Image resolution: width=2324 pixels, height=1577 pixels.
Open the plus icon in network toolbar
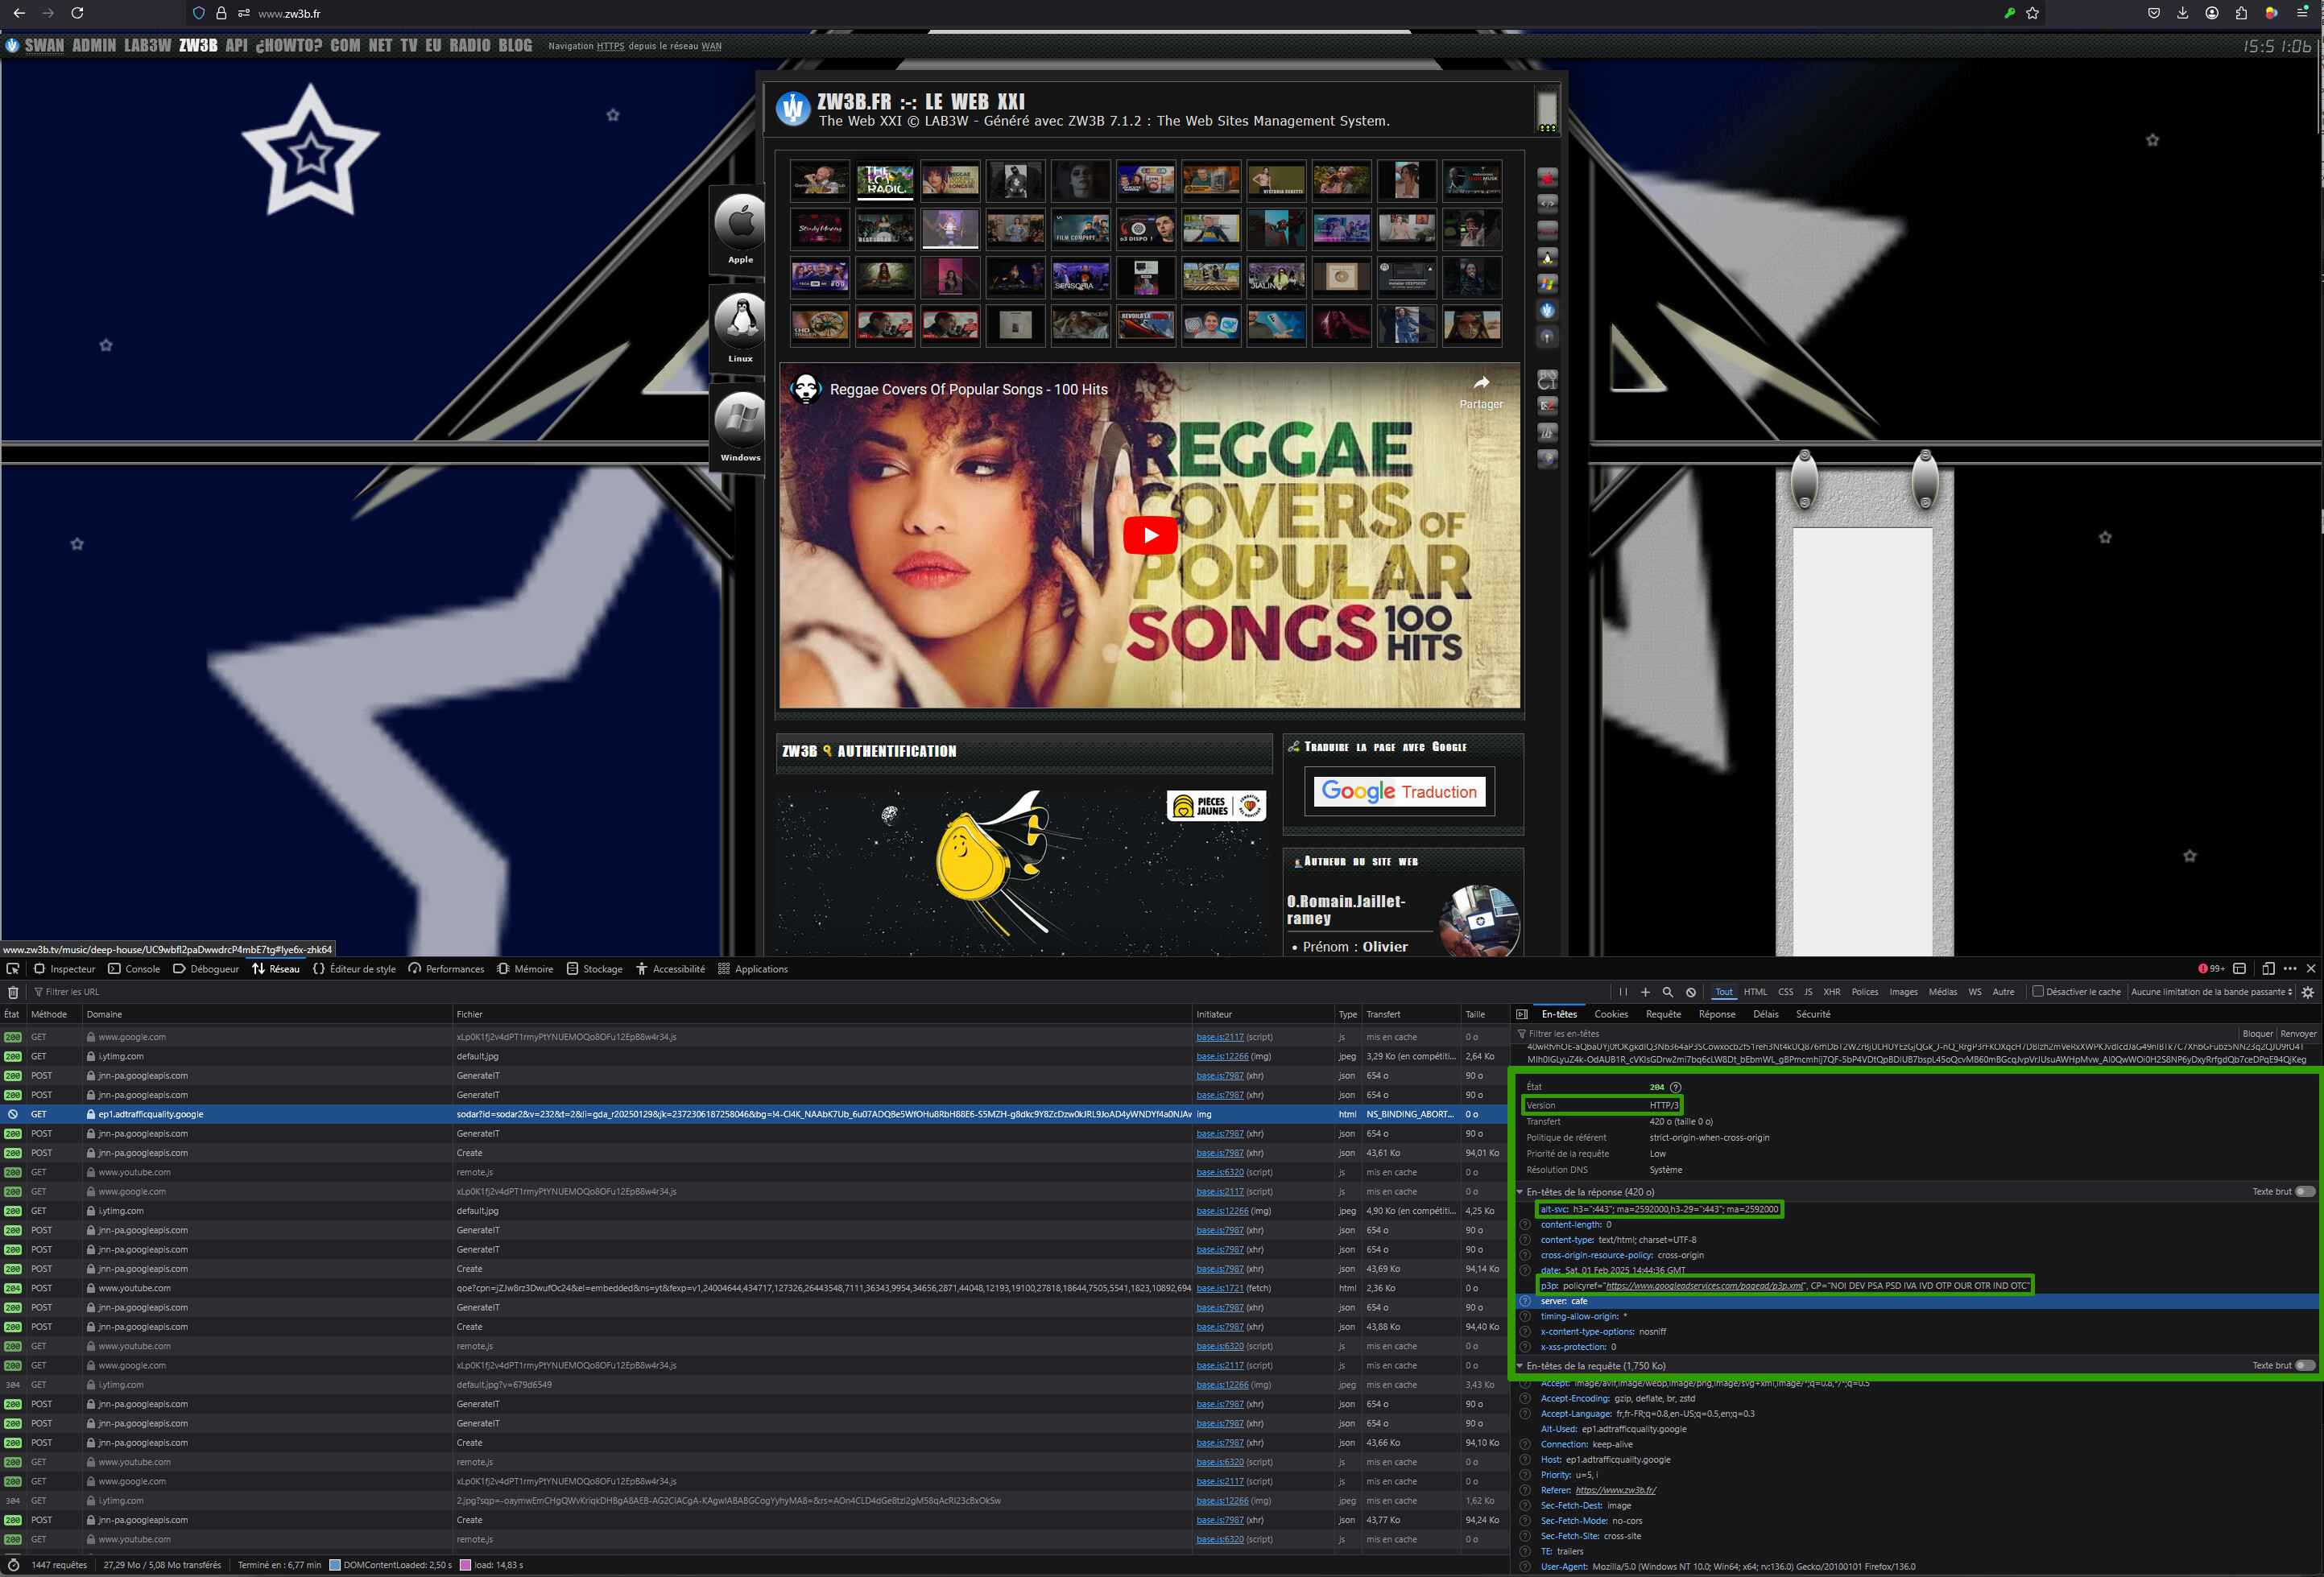pos(1645,993)
